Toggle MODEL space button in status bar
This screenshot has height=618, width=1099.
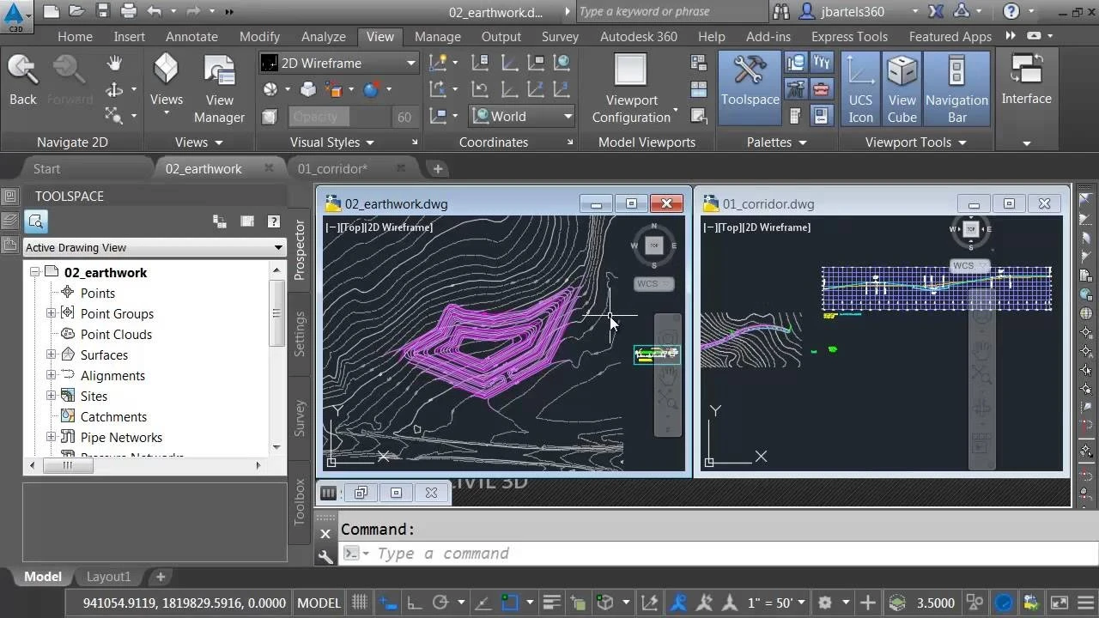(x=319, y=603)
